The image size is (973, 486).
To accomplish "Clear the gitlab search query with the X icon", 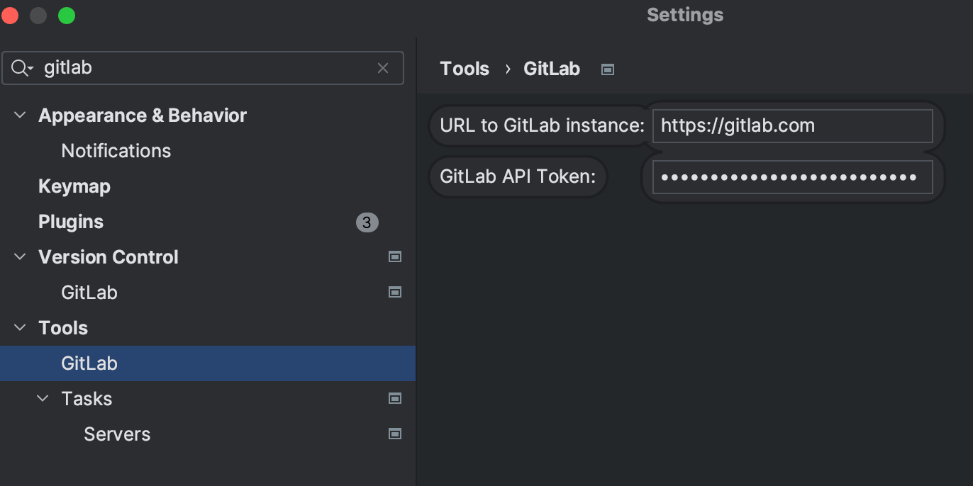I will 383,68.
